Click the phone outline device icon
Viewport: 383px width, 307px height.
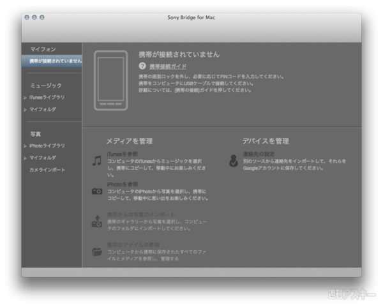coord(110,80)
